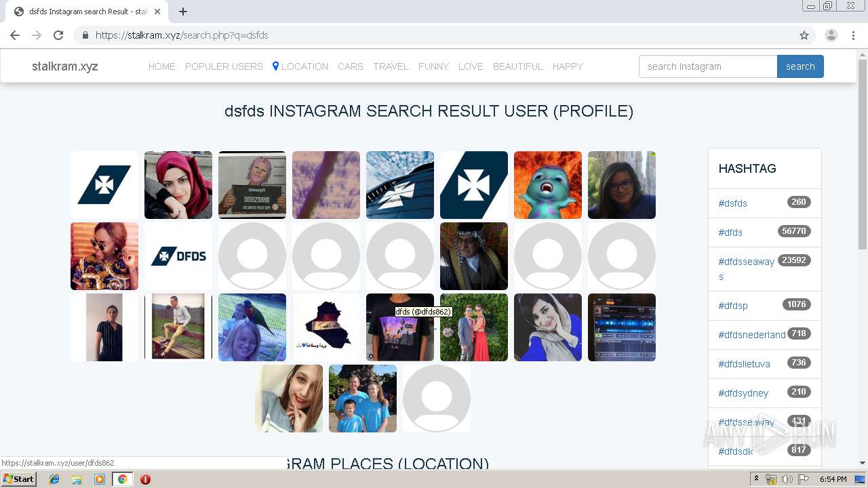
Task: Open the taskbar clock showing 6:54 PM
Action: tap(833, 479)
